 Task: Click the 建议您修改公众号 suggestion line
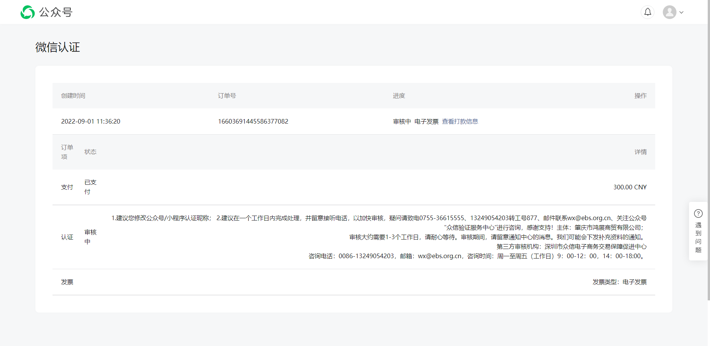coord(379,218)
